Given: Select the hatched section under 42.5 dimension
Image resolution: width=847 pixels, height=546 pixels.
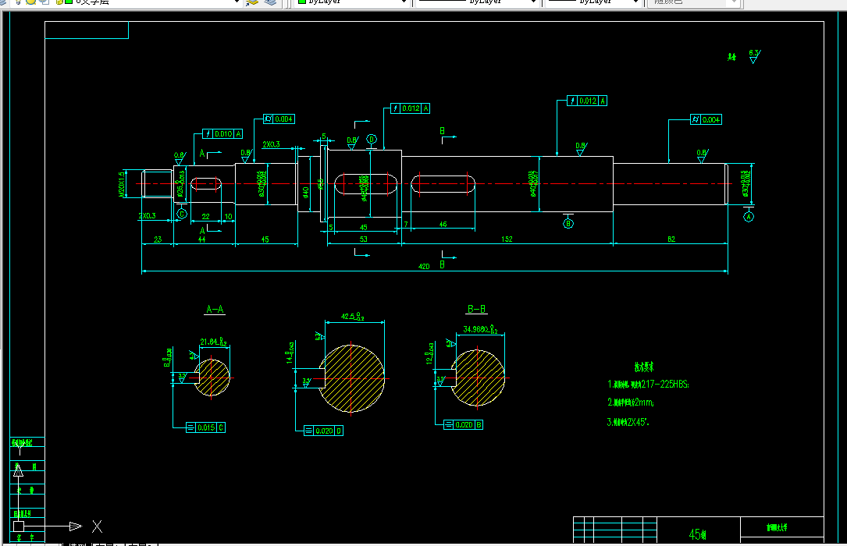Looking at the screenshot, I should tap(351, 379).
